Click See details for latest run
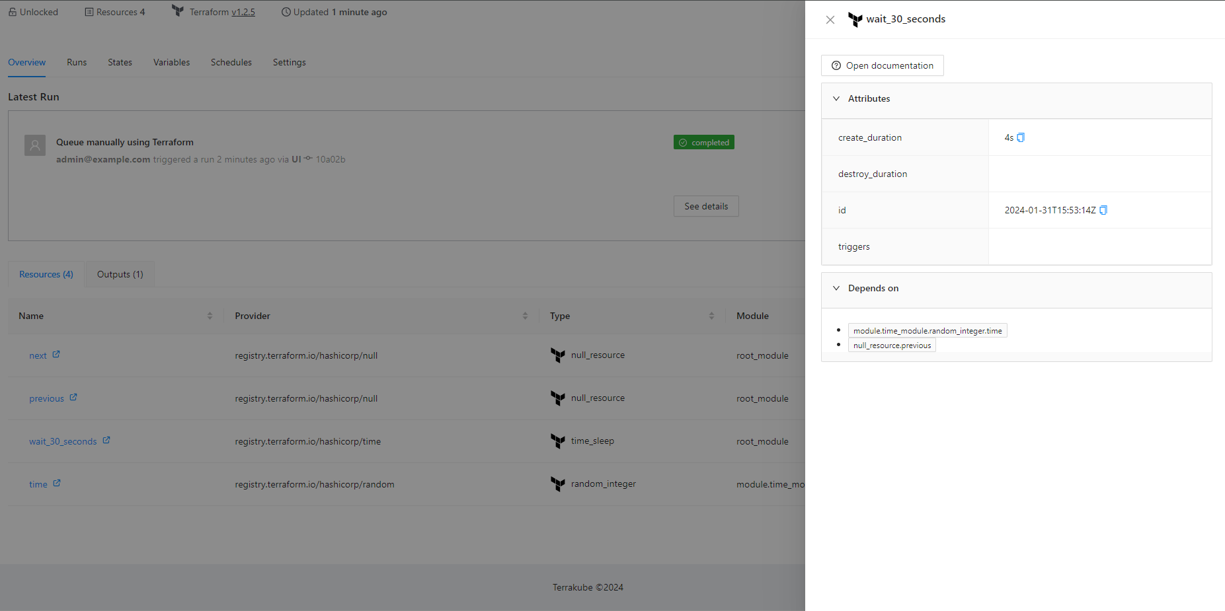The width and height of the screenshot is (1225, 611). click(705, 206)
